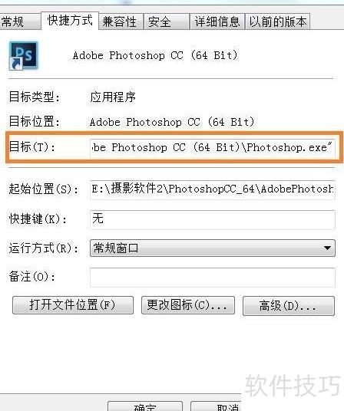This screenshot has width=344, height=411.
Task: Click the 目标(T) path field
Action: click(212, 148)
